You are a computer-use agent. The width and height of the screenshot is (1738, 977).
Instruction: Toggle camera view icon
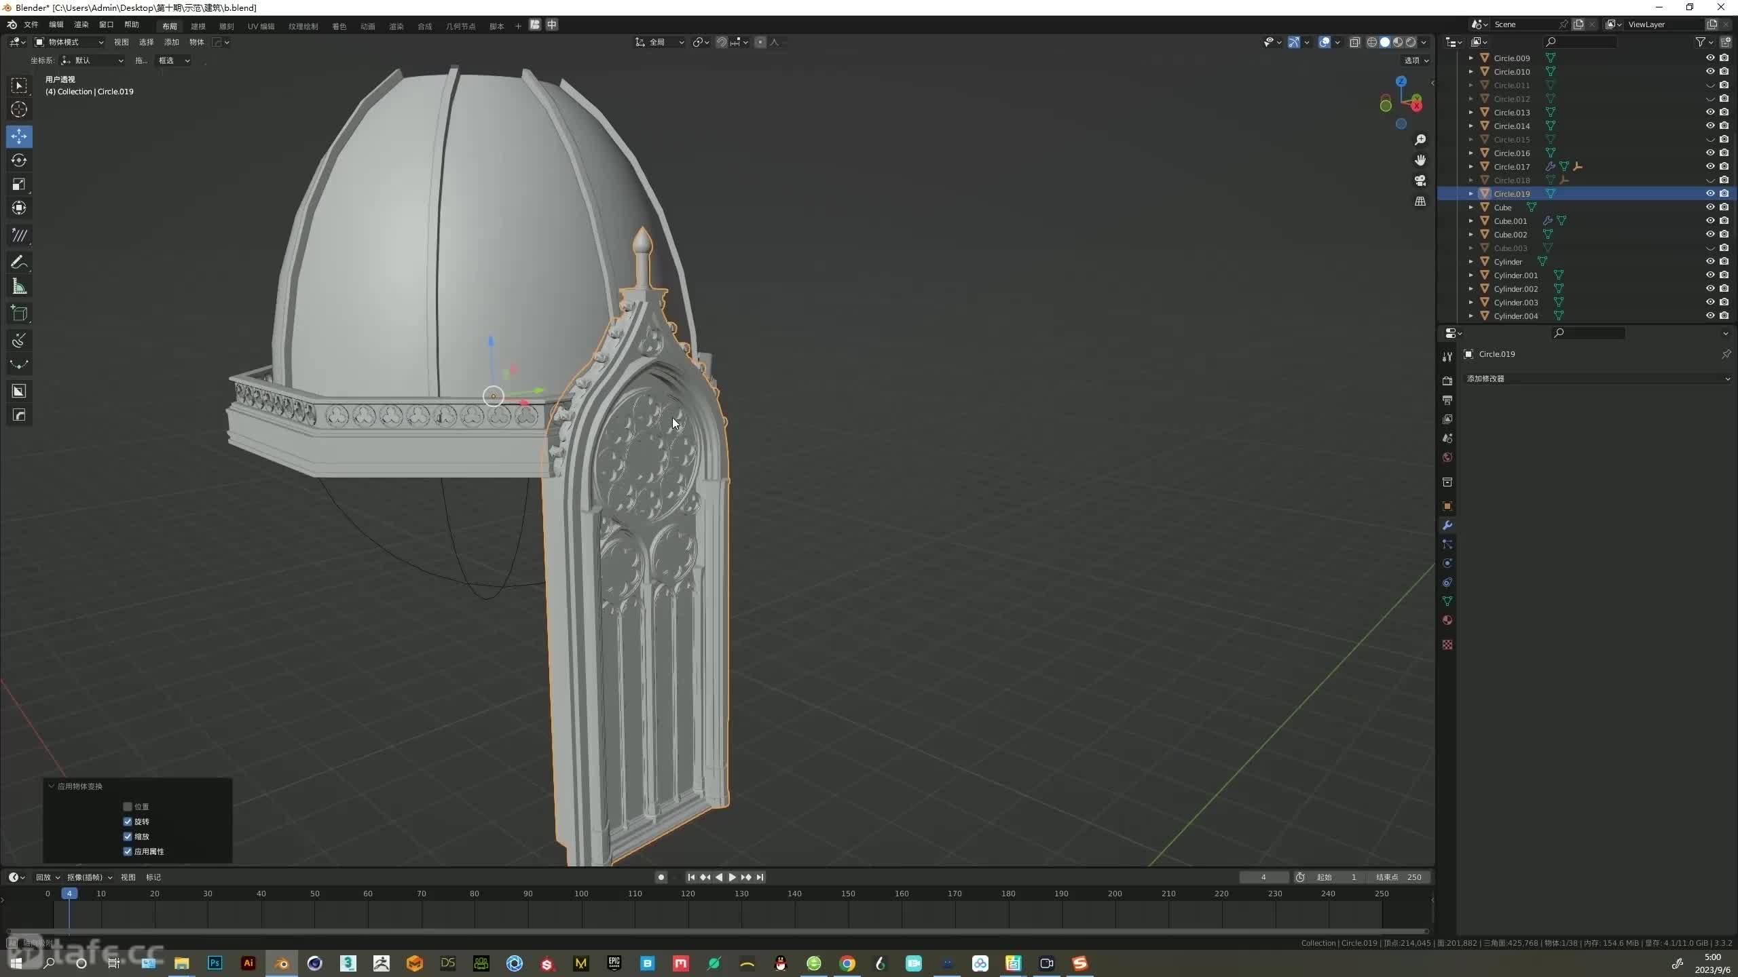point(1420,180)
